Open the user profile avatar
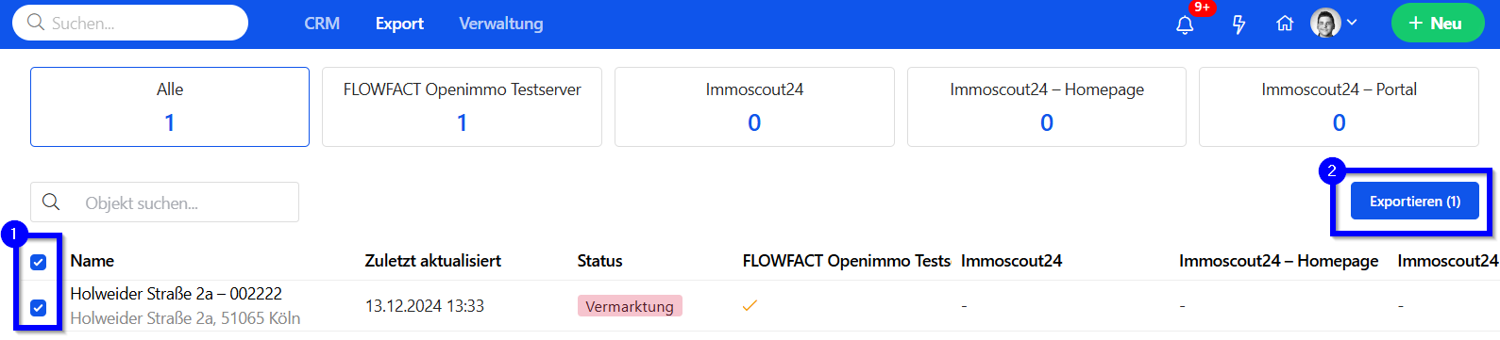This screenshot has width=1500, height=340. 1325,23
